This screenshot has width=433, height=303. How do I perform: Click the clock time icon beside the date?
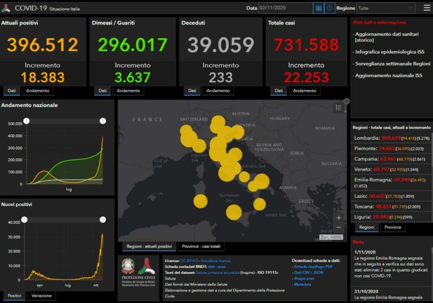point(329,8)
